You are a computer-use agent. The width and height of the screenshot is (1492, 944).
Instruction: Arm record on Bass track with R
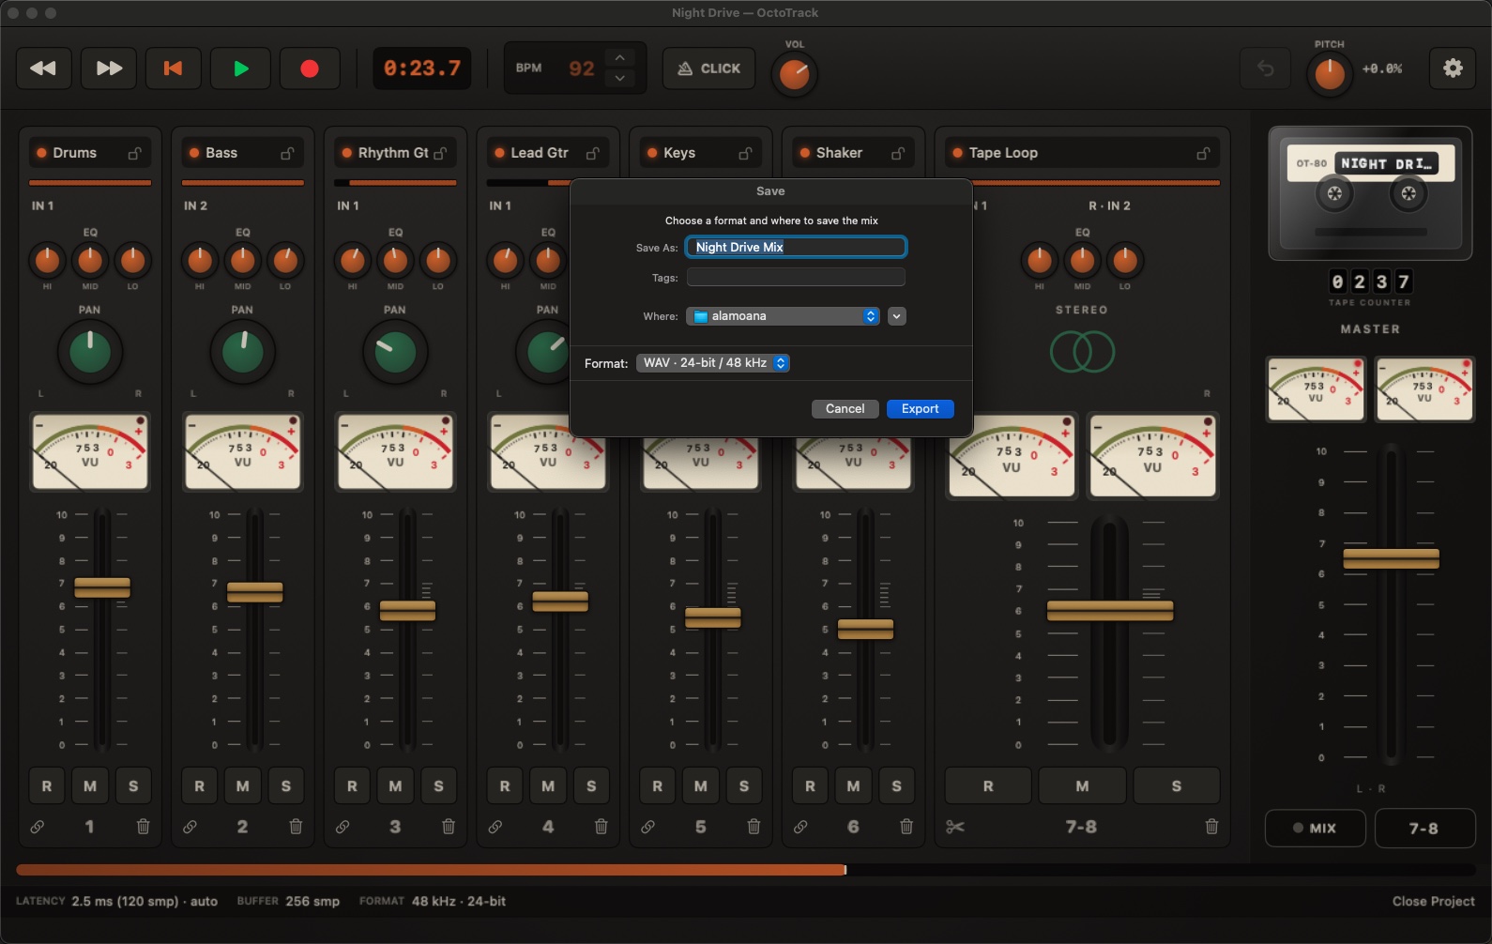199,786
